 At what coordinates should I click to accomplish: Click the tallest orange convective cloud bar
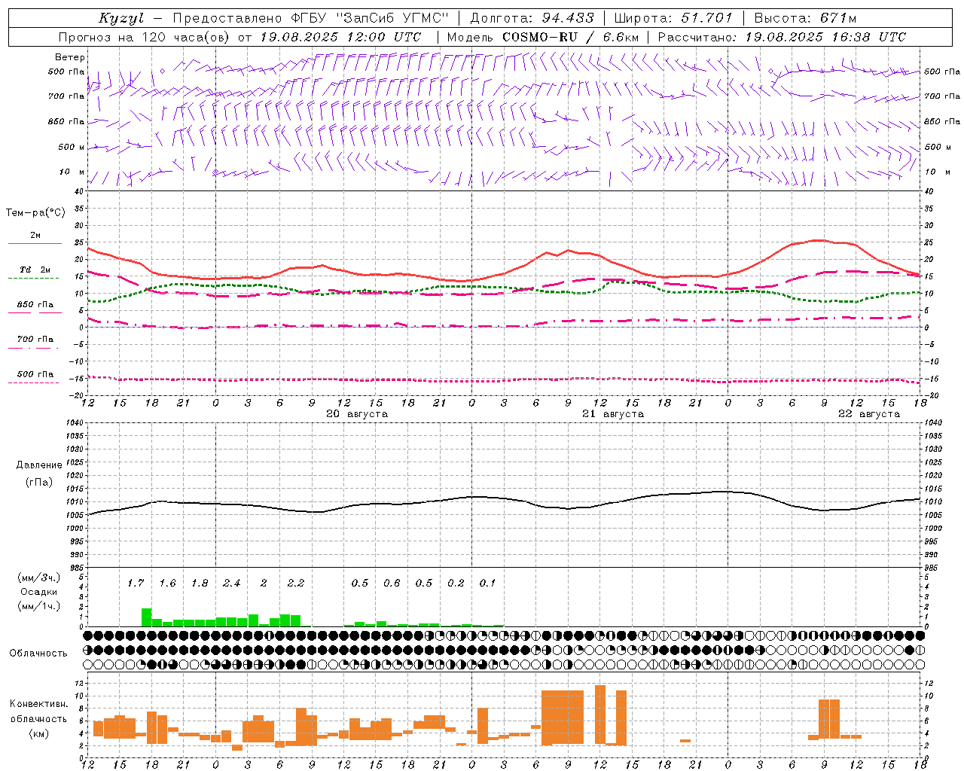[x=600, y=714]
